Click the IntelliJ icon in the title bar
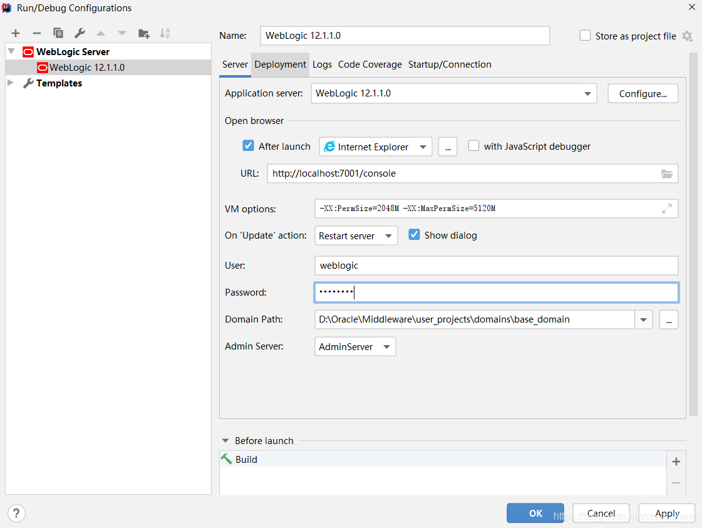Screen dimensions: 702x528 click(6, 8)
